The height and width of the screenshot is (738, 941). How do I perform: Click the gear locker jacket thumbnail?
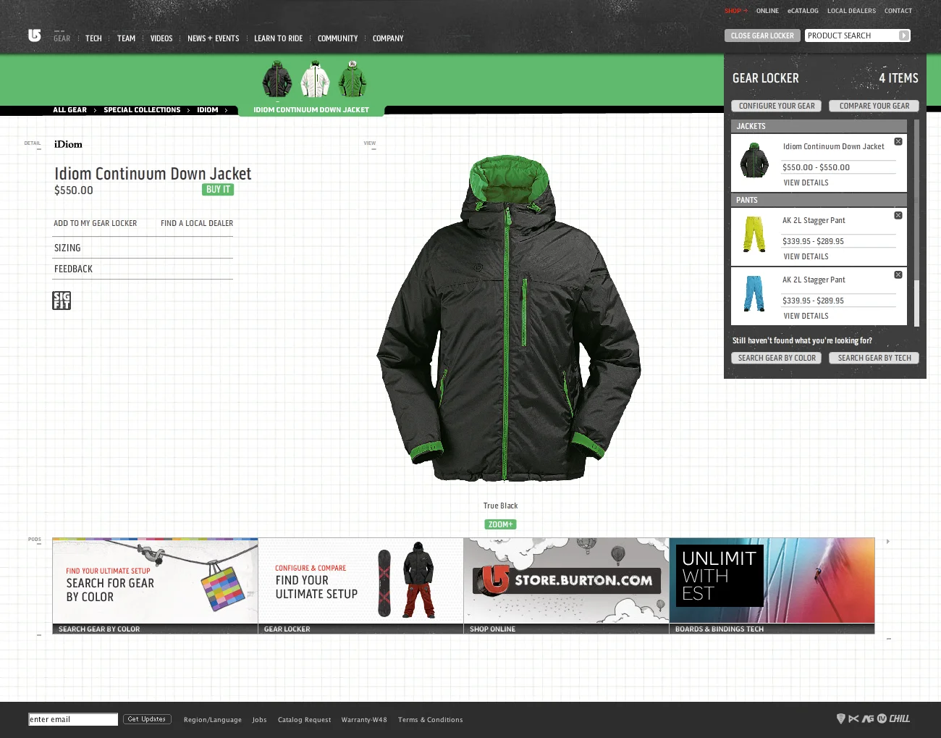(754, 160)
